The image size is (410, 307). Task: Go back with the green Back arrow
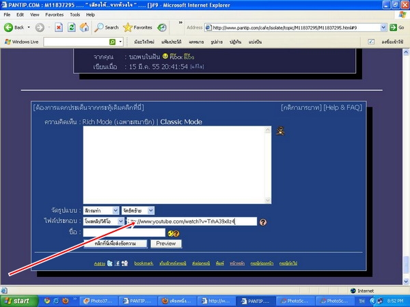pos(14,27)
